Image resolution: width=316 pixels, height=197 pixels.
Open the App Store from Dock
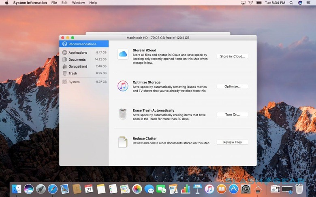[x=233, y=189]
